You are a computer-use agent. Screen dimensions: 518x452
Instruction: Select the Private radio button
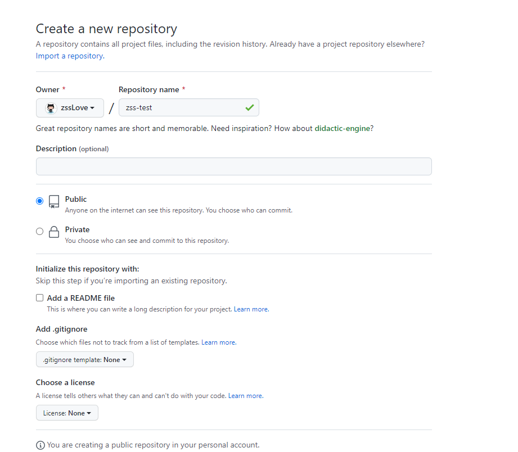[39, 231]
